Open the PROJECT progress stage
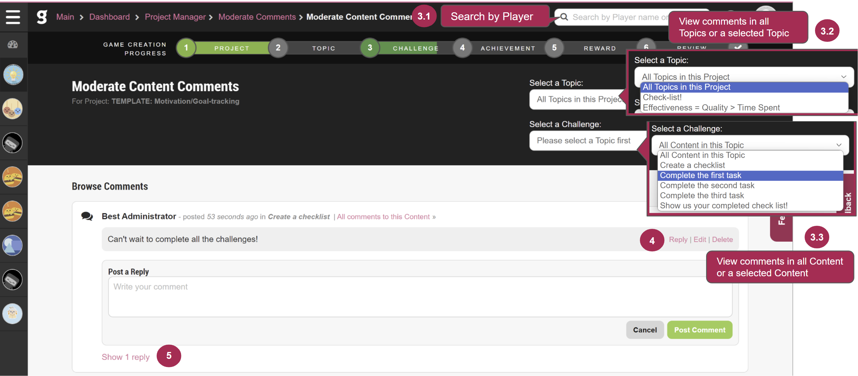 click(x=232, y=48)
